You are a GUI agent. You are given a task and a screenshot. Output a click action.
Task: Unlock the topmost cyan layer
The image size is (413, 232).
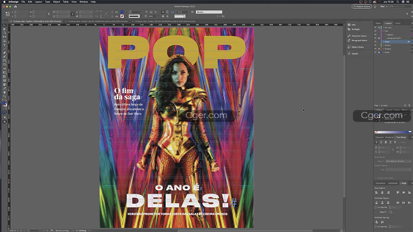379,27
